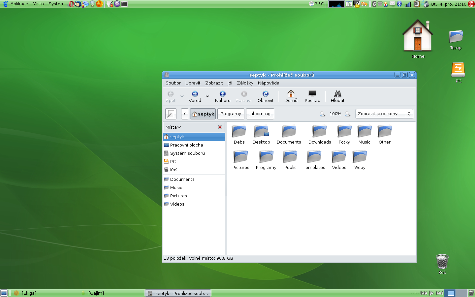Open the Documents bookmark in the sidebar
Image resolution: width=475 pixels, height=297 pixels.
pos(194,179)
